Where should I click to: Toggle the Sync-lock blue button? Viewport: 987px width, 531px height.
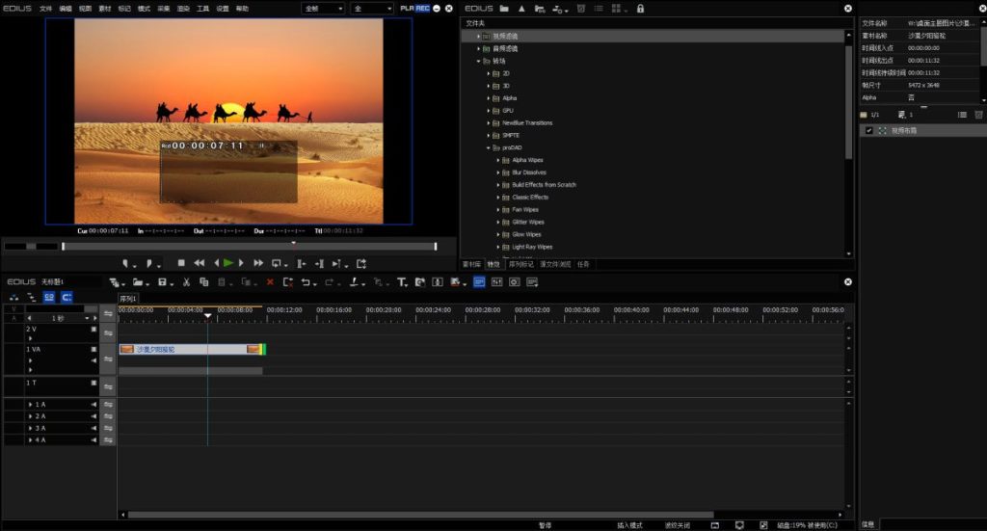click(67, 297)
